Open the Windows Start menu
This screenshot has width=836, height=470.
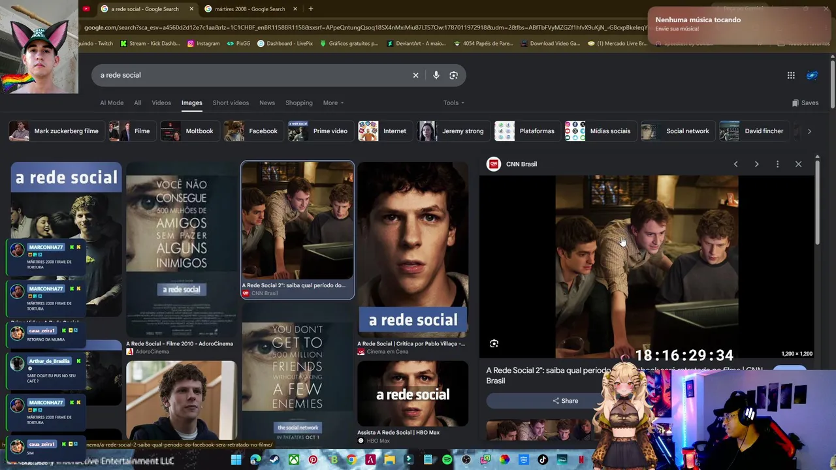(236, 460)
